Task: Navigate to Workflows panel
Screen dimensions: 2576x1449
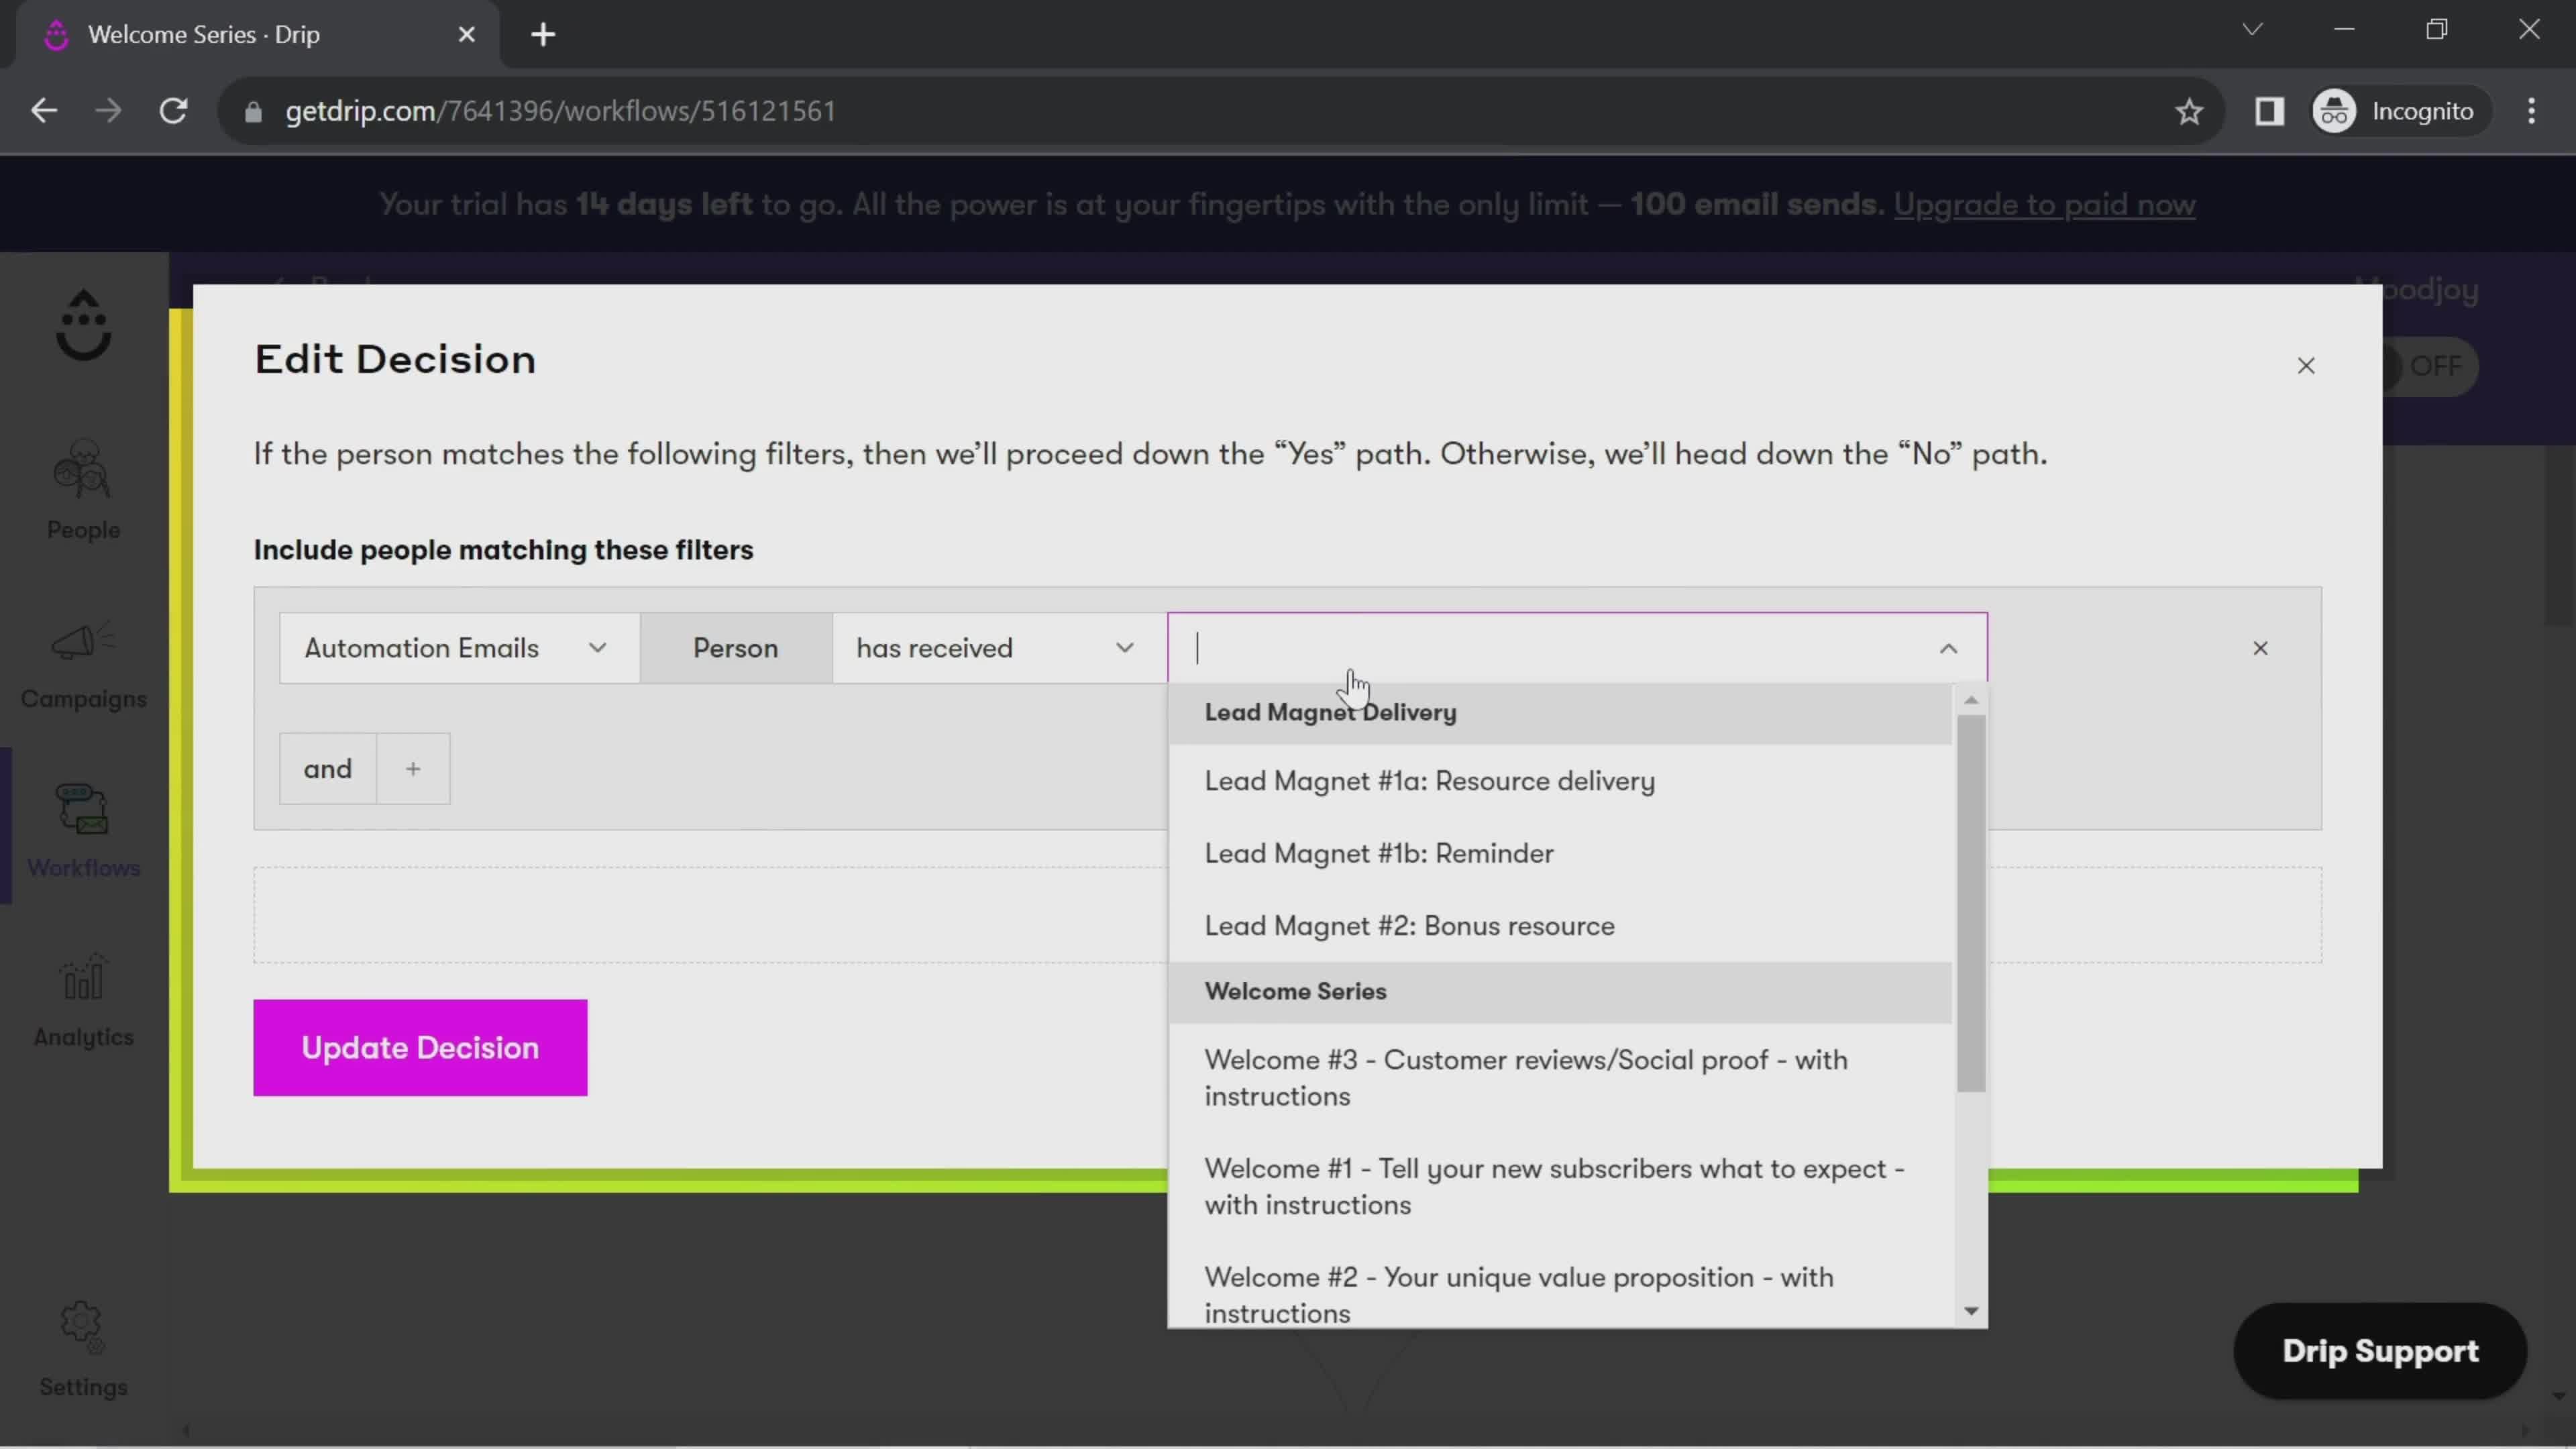Action: click(83, 832)
